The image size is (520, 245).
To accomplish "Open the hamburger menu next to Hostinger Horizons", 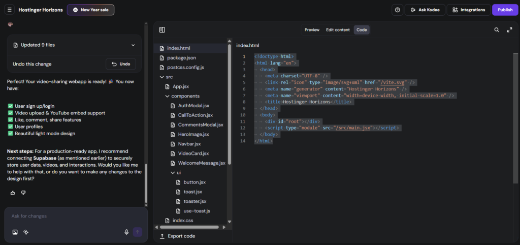I will point(9,10).
